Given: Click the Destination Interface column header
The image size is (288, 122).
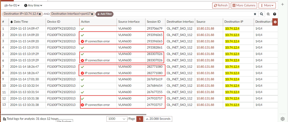Looking at the screenshot, I should click(180, 22).
